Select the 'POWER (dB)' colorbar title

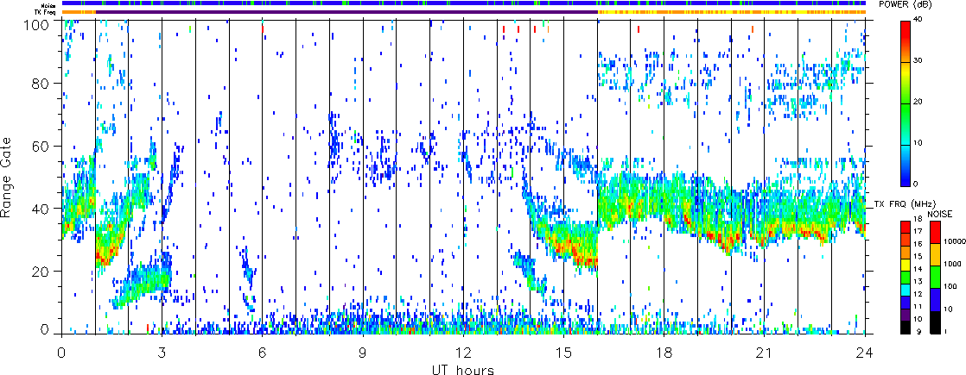906,3
